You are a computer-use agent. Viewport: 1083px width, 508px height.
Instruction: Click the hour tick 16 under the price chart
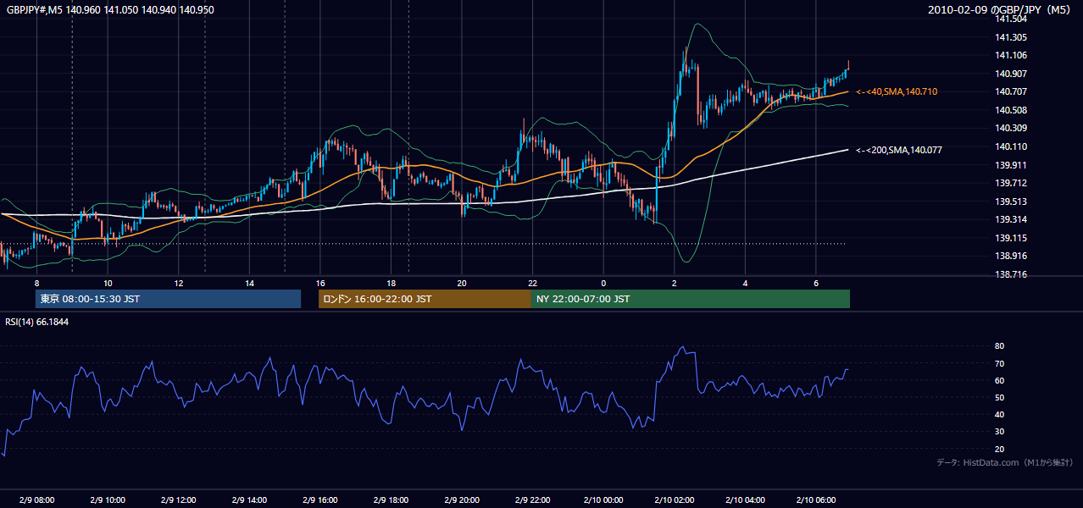tap(320, 283)
